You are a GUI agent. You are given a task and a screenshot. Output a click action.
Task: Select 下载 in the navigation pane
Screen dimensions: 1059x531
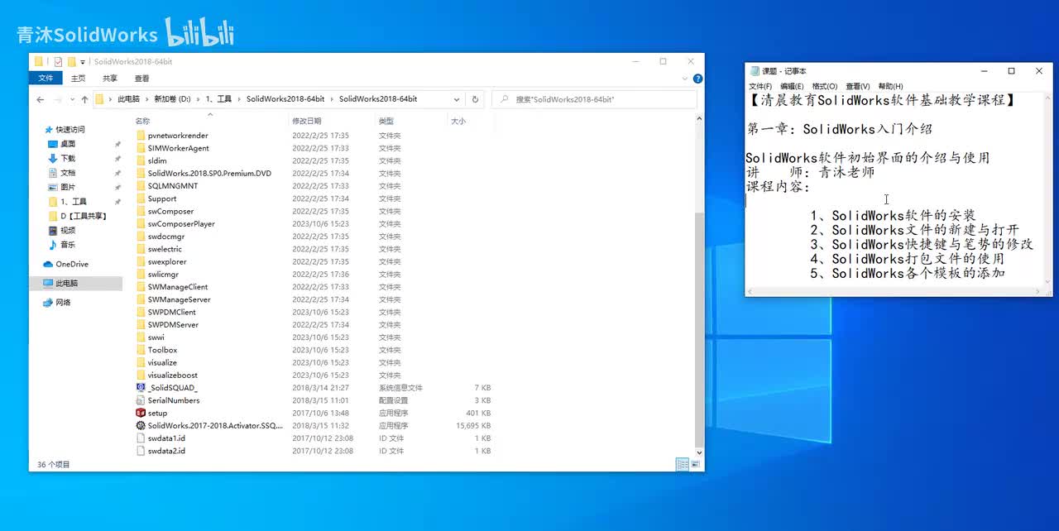[68, 158]
